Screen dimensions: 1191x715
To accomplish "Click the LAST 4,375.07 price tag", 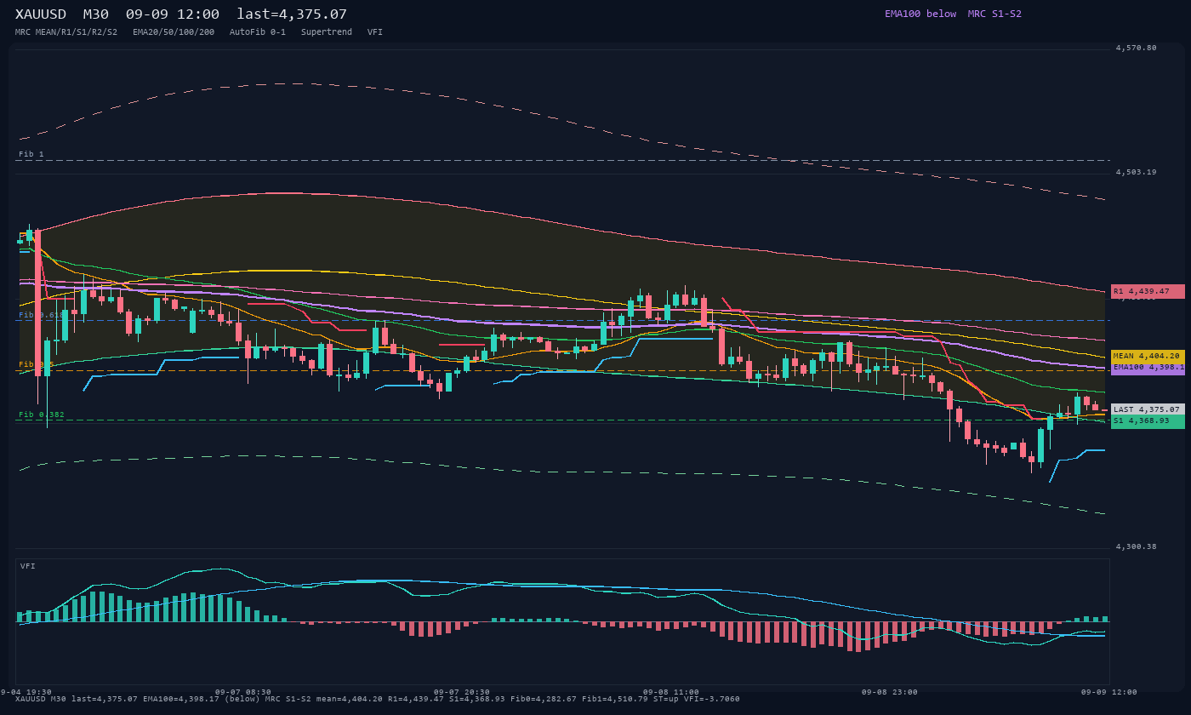I will pyautogui.click(x=1148, y=409).
